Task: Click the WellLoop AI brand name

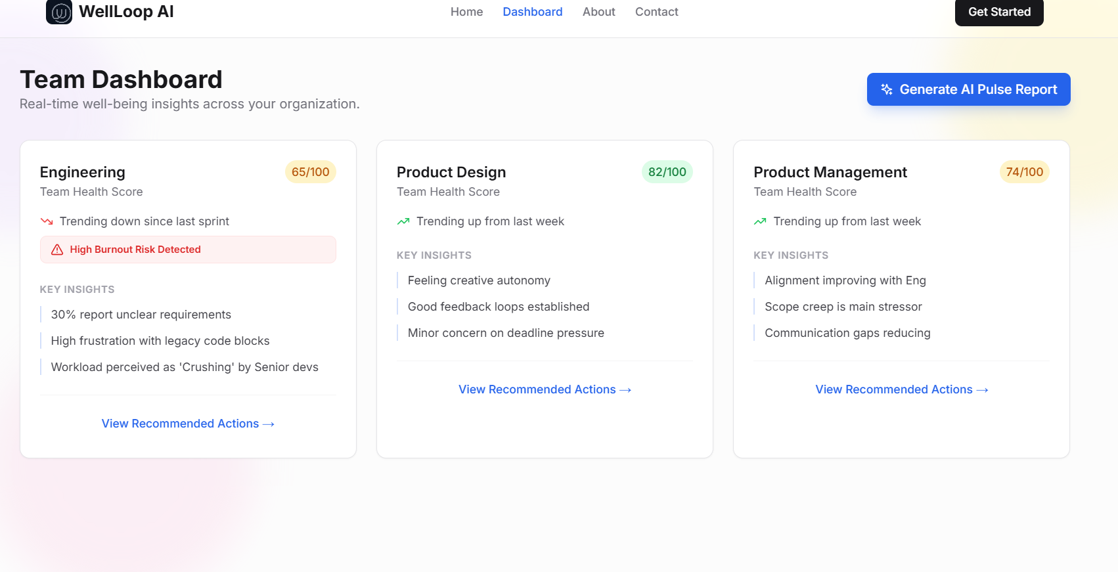Action: click(x=126, y=12)
